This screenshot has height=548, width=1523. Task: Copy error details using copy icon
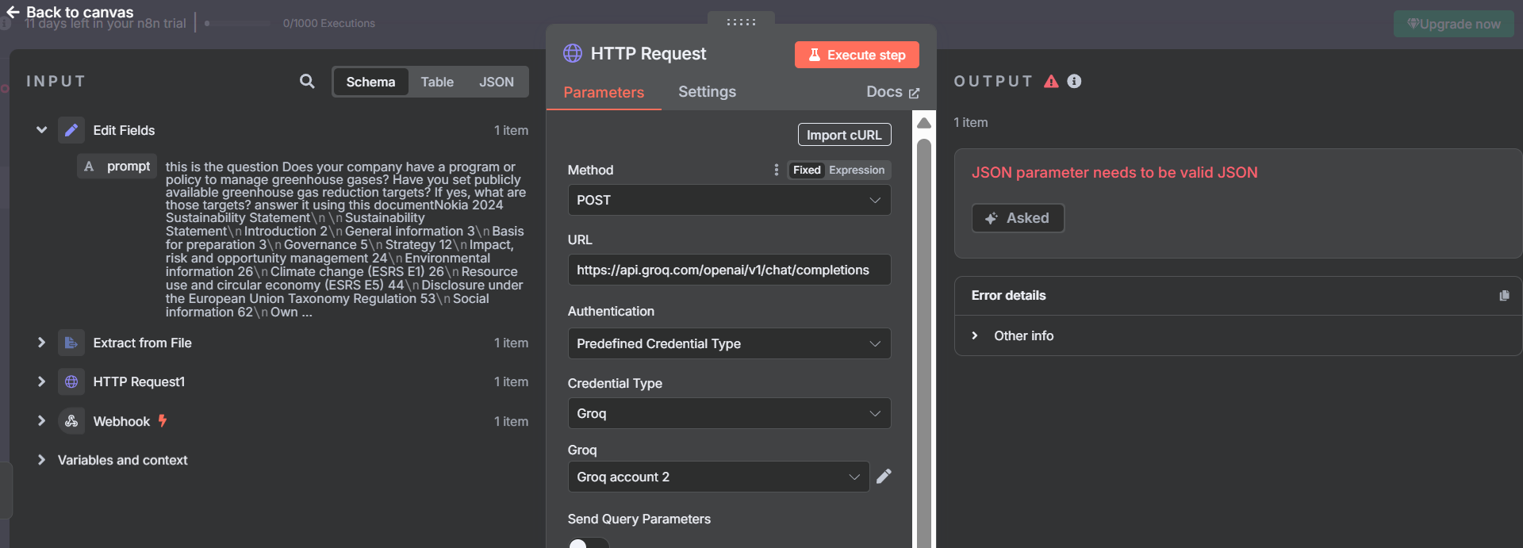click(x=1503, y=295)
